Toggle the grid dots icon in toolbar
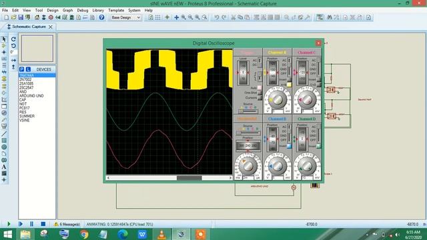This screenshot has width=427, height=240. (157, 17)
